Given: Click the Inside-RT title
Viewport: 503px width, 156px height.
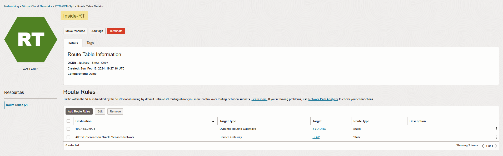Looking at the screenshot, I should (74, 16).
